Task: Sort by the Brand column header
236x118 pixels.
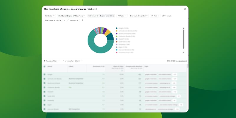Action: pos(50,66)
